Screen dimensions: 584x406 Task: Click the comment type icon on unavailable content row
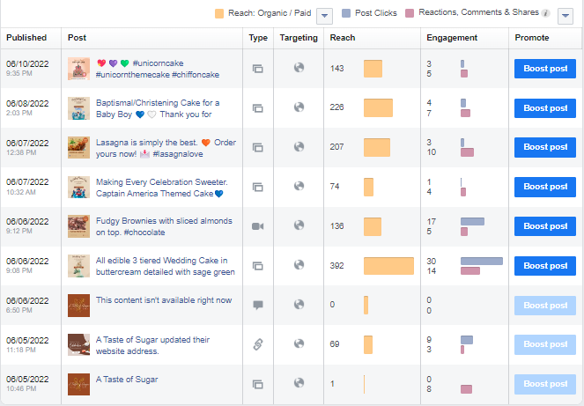pyautogui.click(x=258, y=306)
